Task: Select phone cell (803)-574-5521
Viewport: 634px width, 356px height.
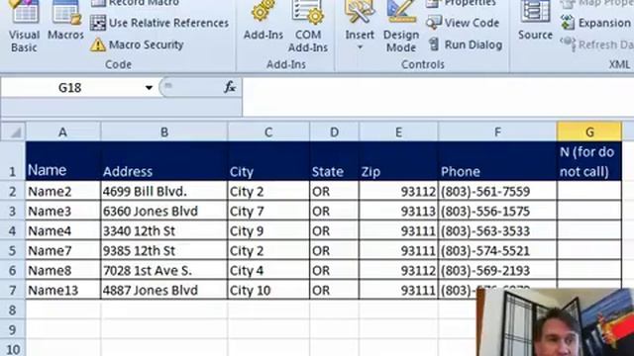Action: [x=497, y=250]
